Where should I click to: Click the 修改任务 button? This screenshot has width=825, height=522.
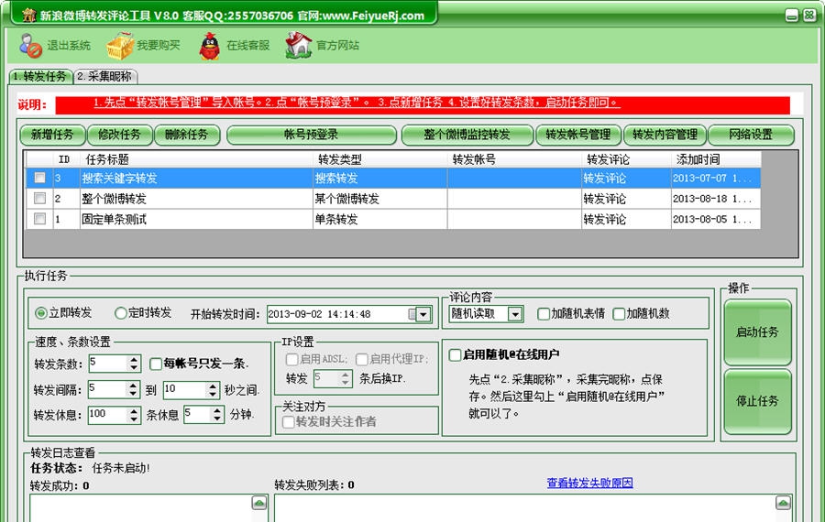120,136
